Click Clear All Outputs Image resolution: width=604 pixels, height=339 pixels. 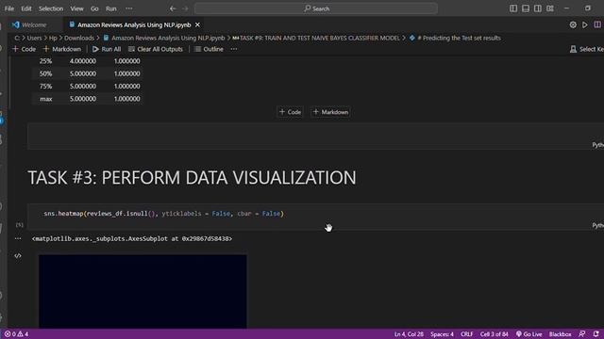click(156, 49)
